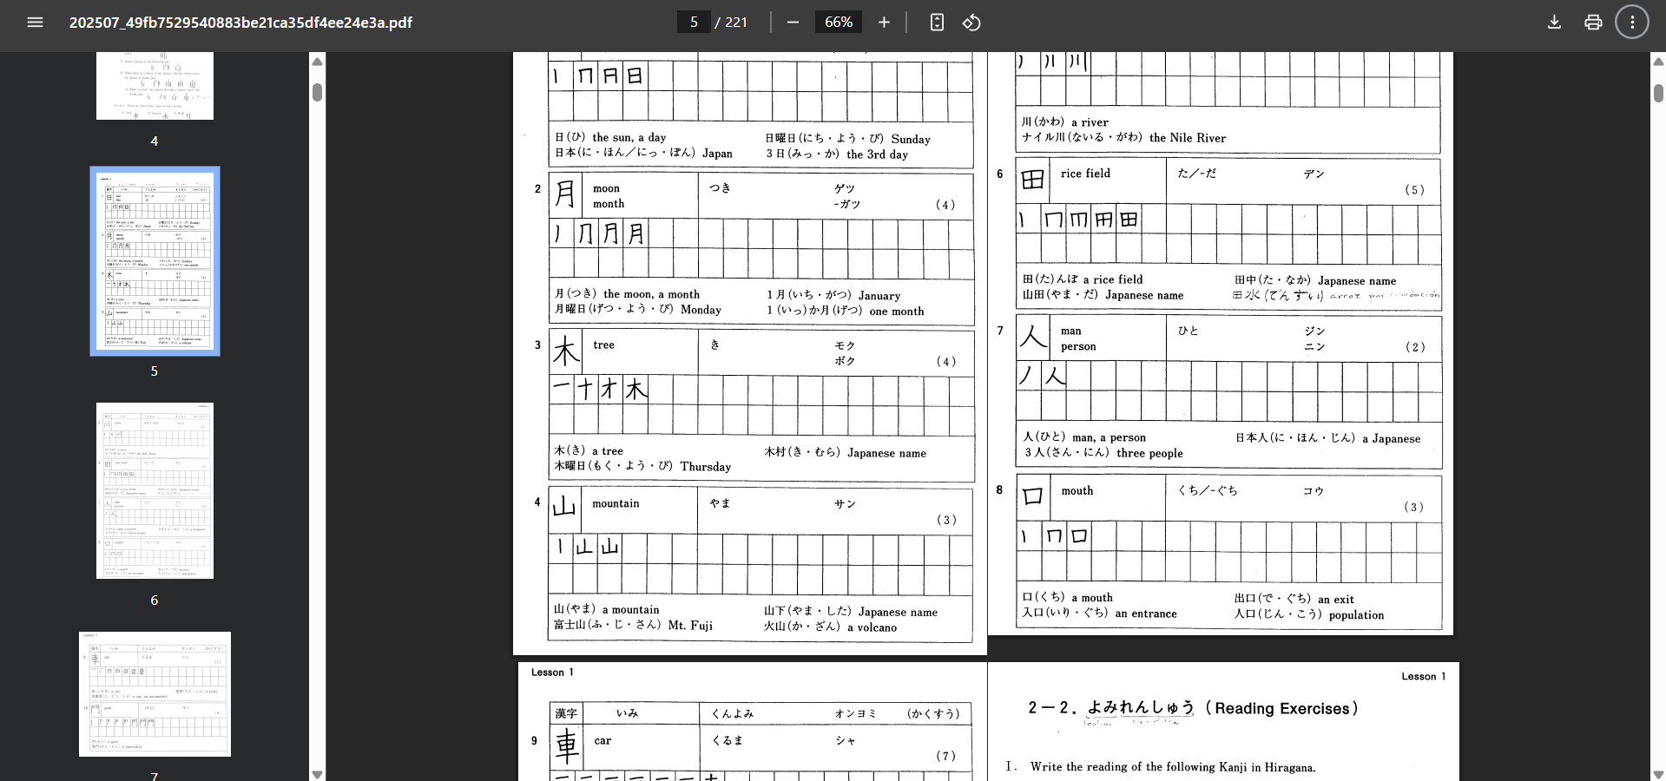Click the word 'January'
The image size is (1666, 781).
point(879,296)
